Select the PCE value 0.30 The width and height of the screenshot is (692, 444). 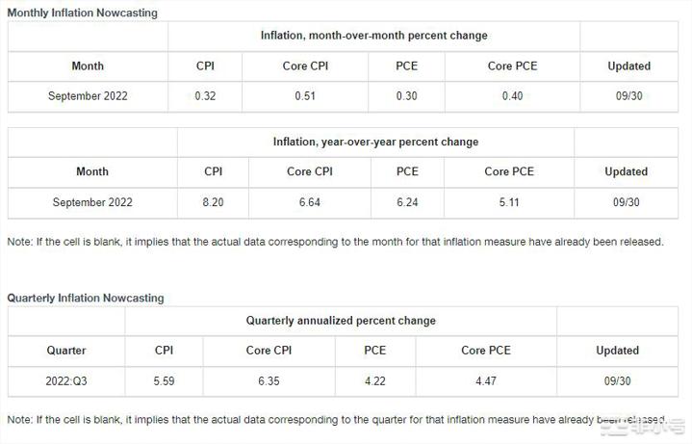pyautogui.click(x=407, y=96)
